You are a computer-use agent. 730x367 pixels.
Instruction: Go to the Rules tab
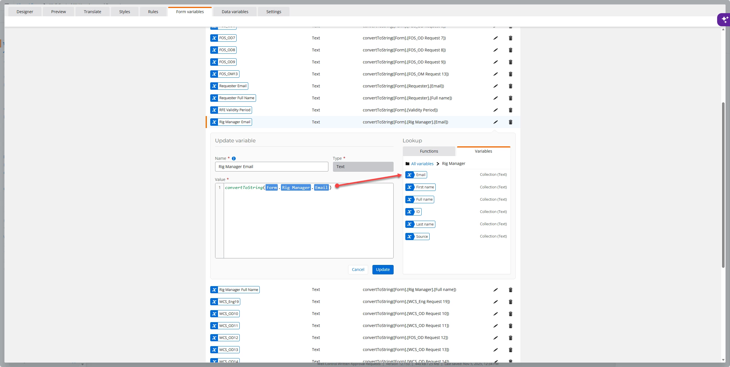153,12
